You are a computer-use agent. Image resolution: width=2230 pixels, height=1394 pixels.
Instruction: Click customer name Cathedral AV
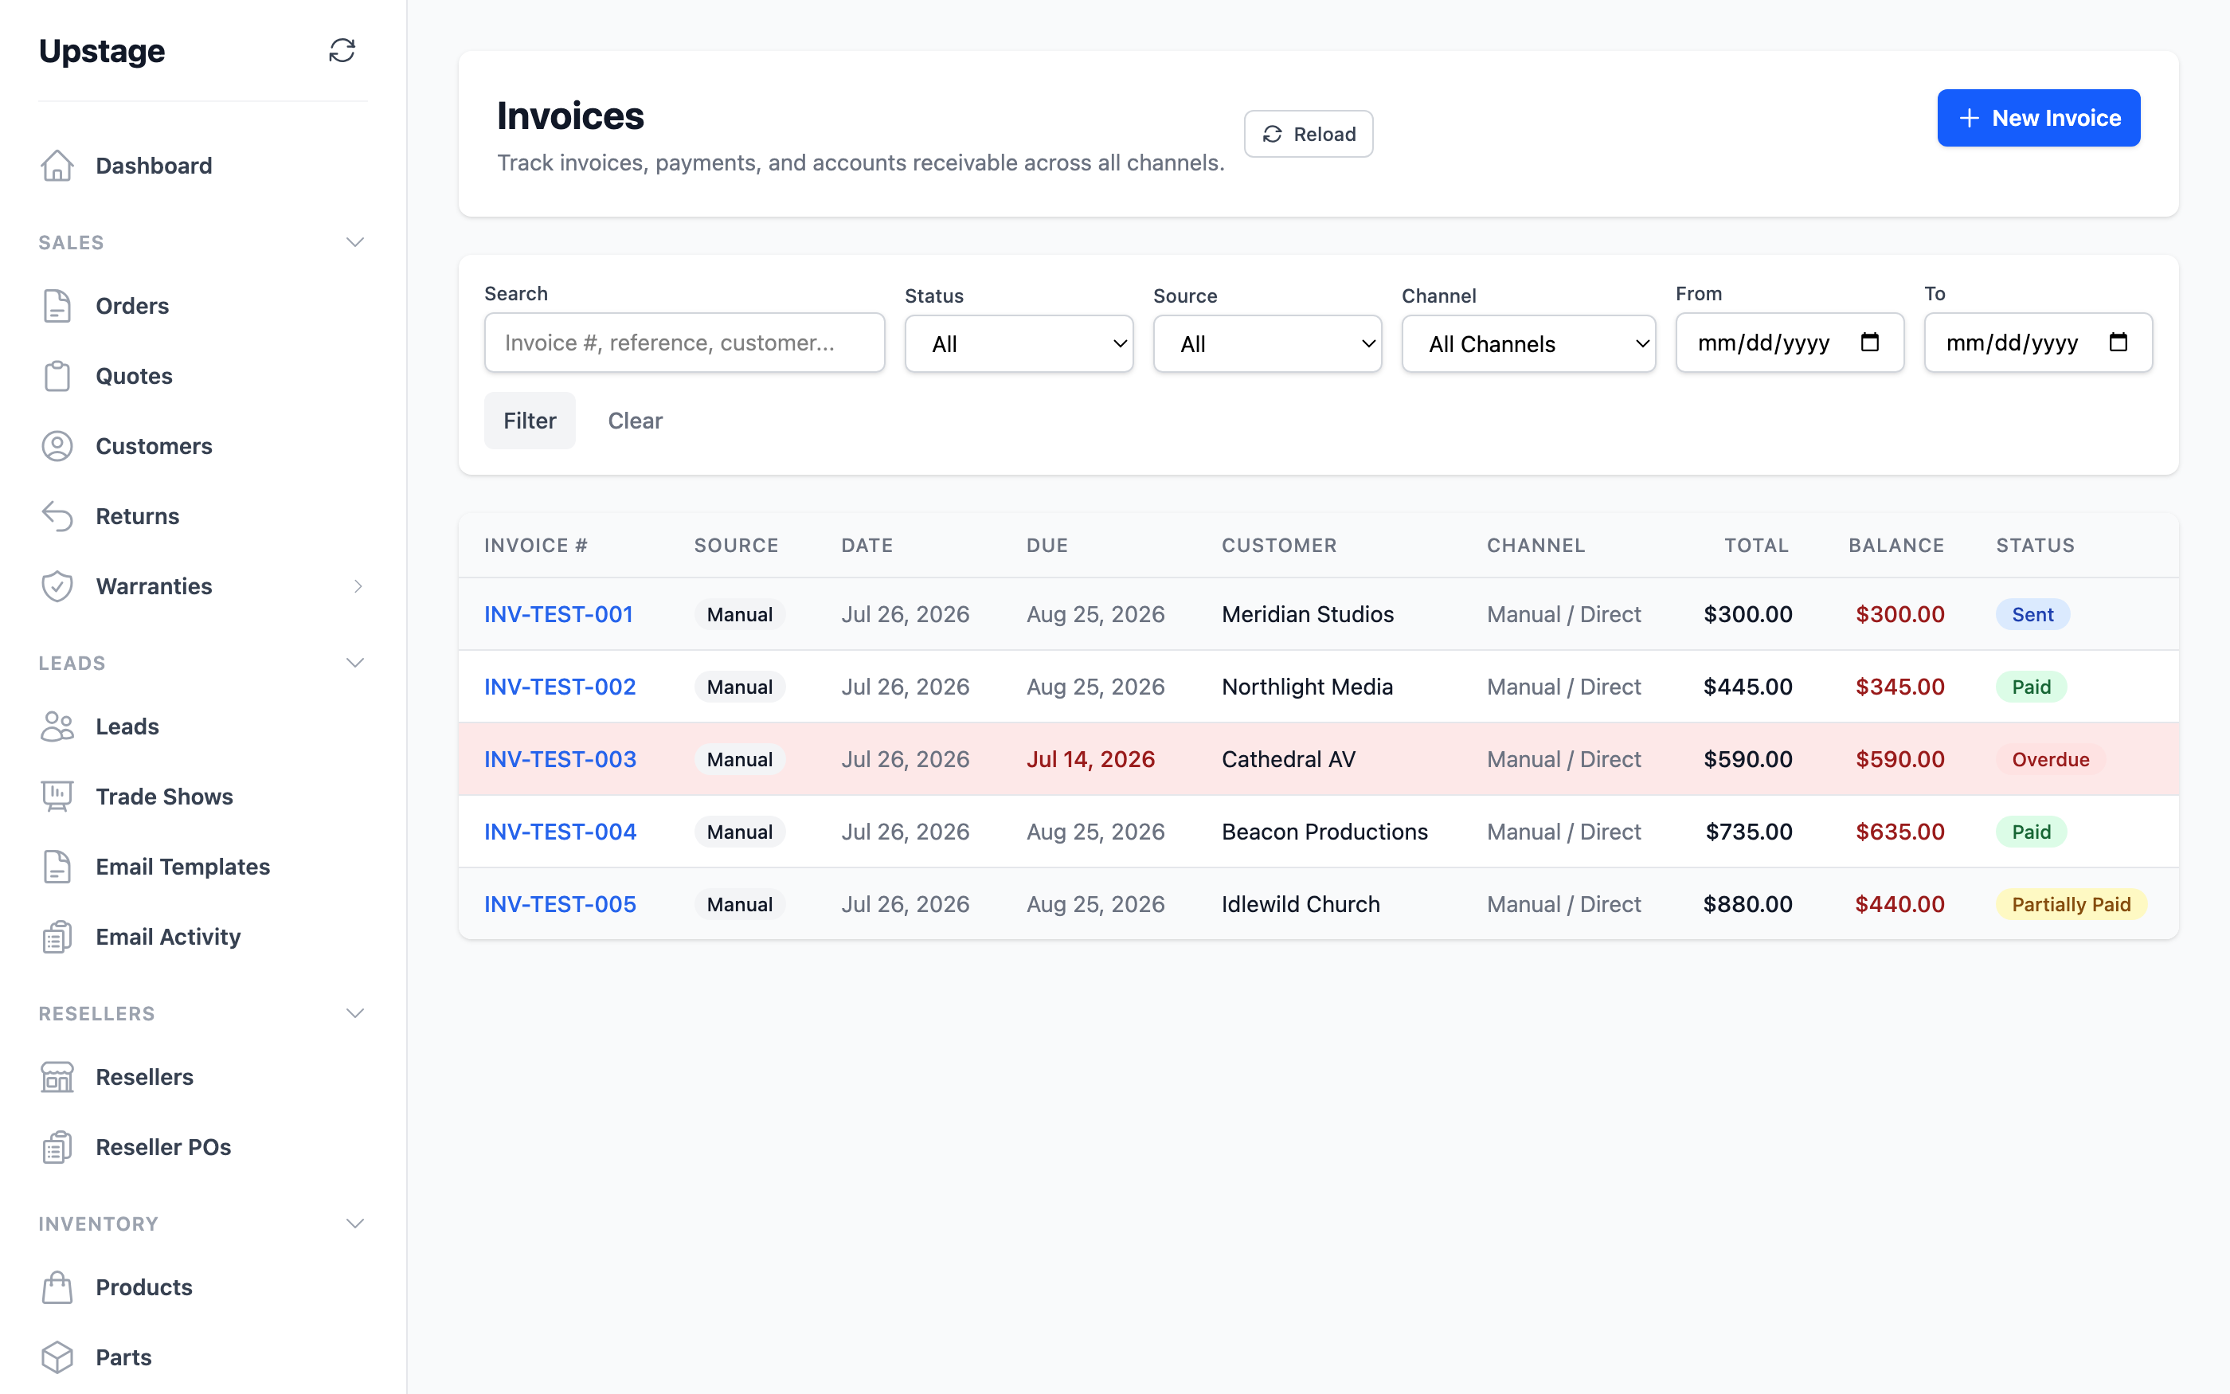click(x=1289, y=759)
